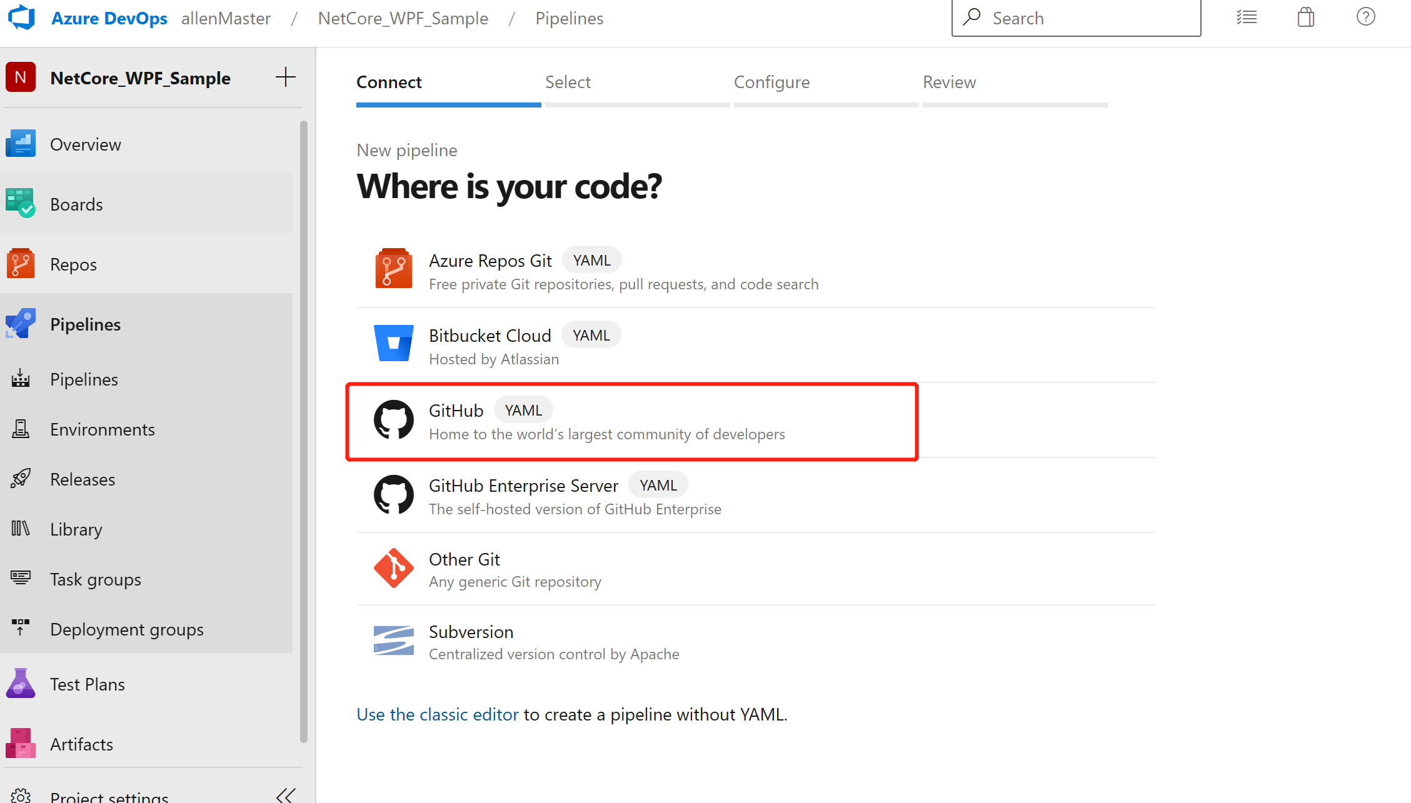This screenshot has height=803, width=1411.
Task: Open the Artifacts section
Action: tap(81, 744)
